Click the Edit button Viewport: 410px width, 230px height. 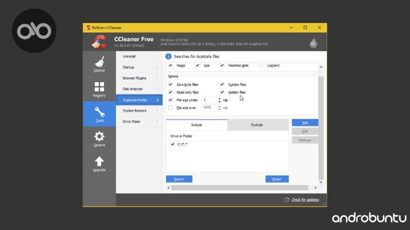[x=305, y=131]
